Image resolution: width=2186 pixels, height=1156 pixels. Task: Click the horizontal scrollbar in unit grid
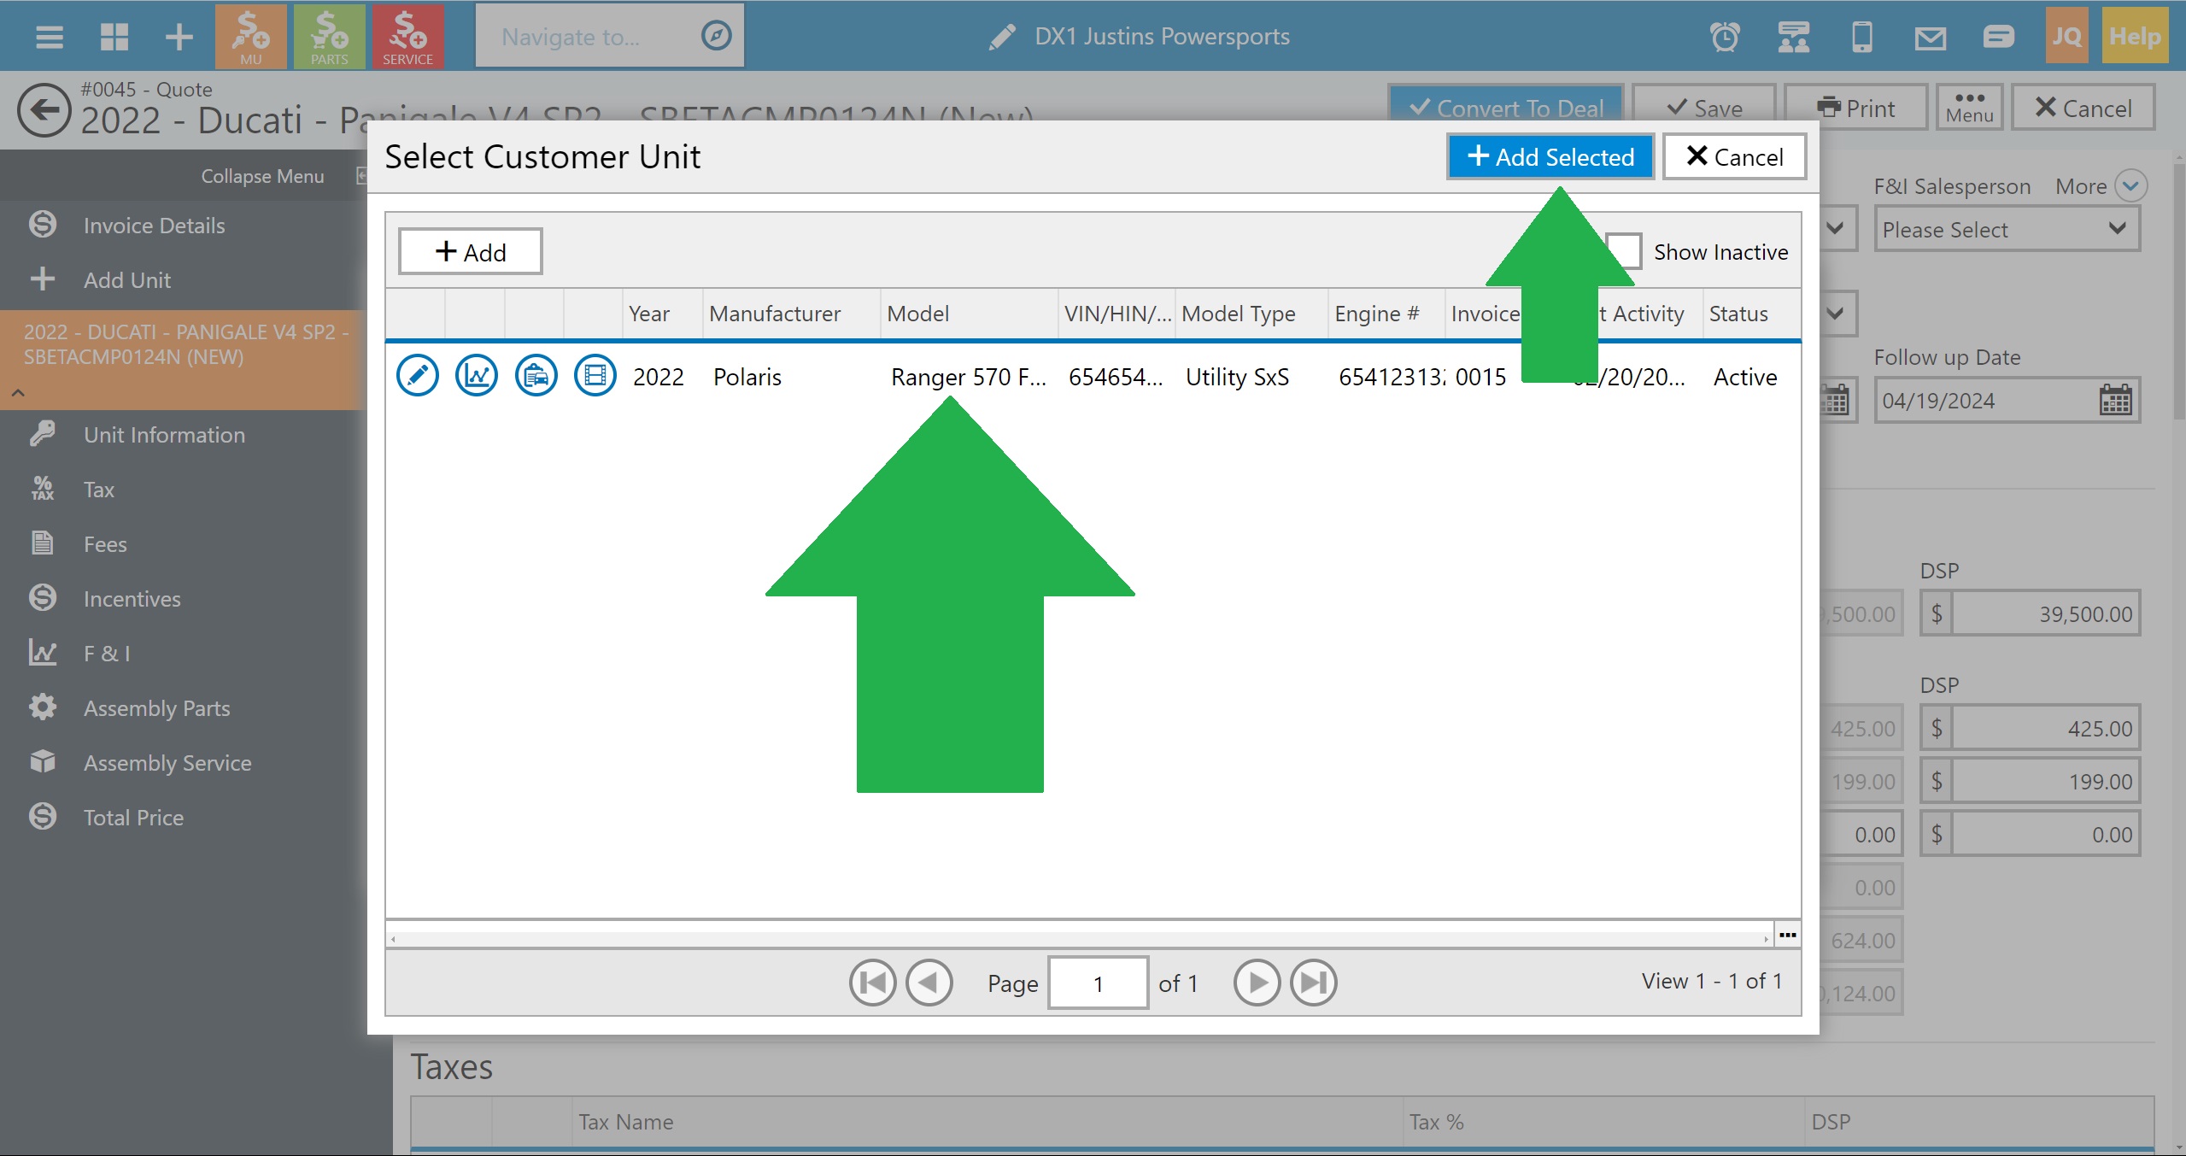[1078, 938]
